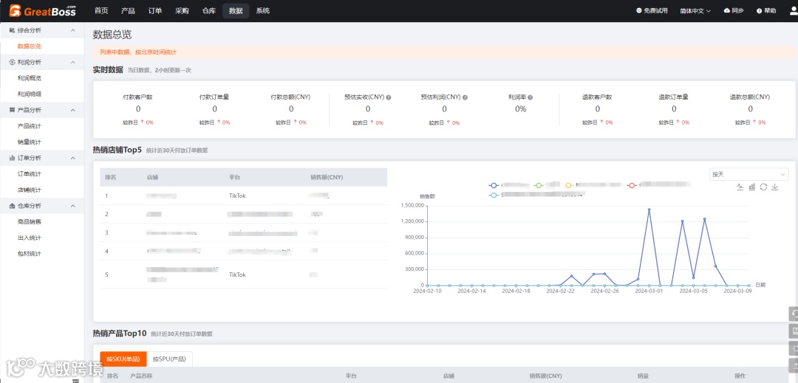Screen dimensions: 798x383
Task: Click the 销售额(CNY) header in Top5 table
Action: coord(327,177)
